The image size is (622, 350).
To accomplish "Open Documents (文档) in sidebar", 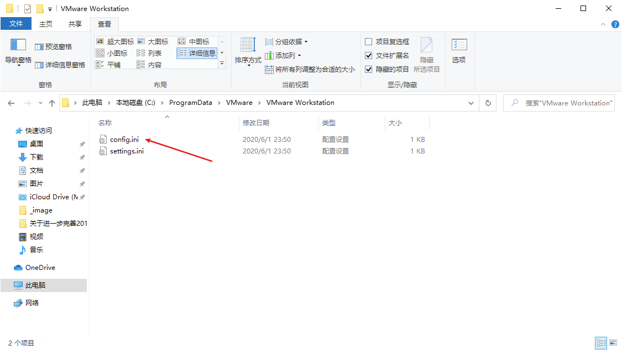I will (x=36, y=171).
